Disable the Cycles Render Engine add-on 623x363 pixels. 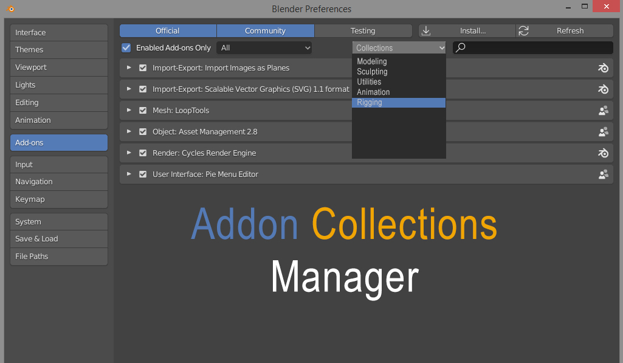point(143,153)
